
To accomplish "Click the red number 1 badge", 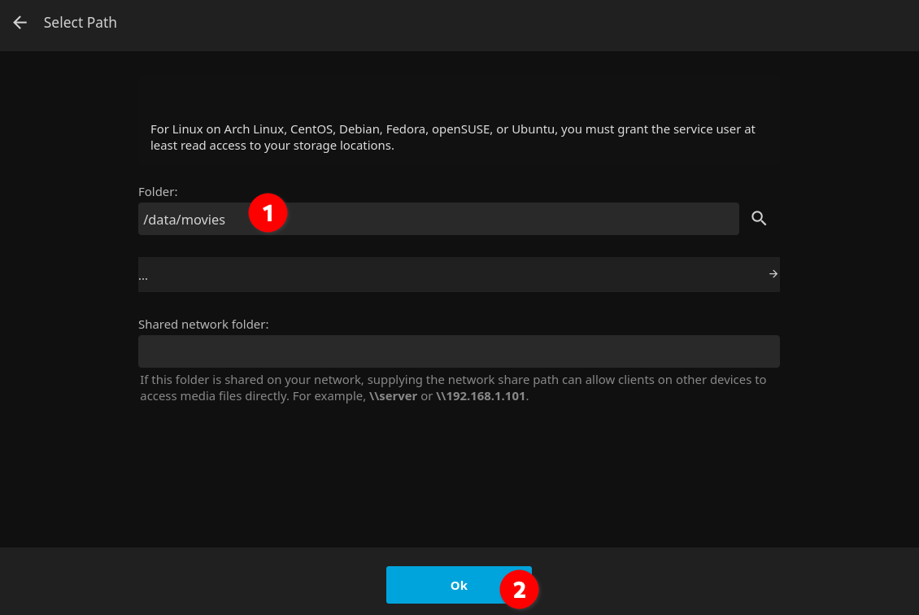I will tap(268, 213).
